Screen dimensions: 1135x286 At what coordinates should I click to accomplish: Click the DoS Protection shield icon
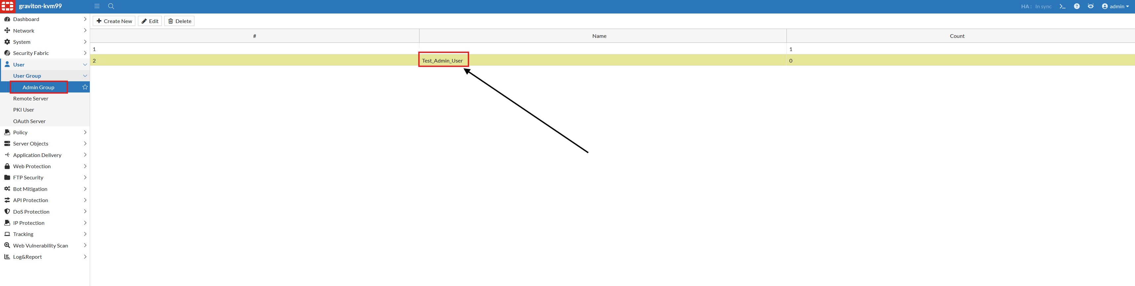[x=7, y=211]
